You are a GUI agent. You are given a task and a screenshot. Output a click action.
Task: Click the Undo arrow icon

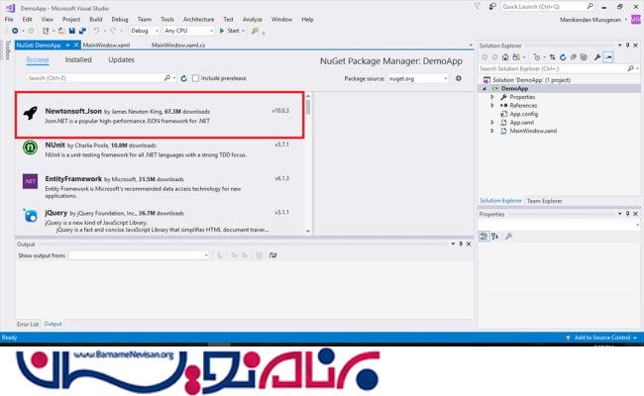[96, 31]
